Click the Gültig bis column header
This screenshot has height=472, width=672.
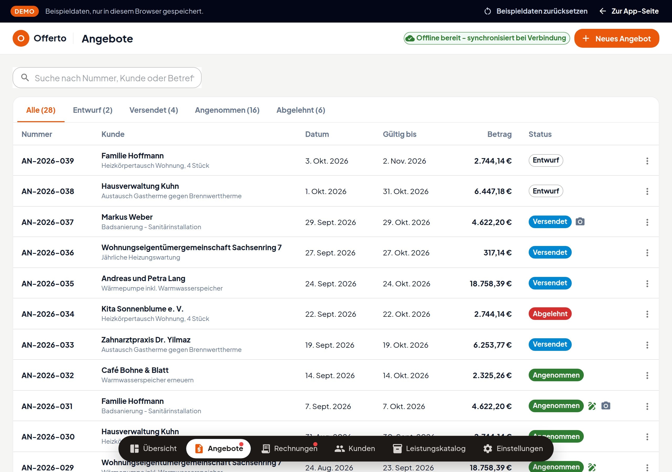tap(400, 134)
